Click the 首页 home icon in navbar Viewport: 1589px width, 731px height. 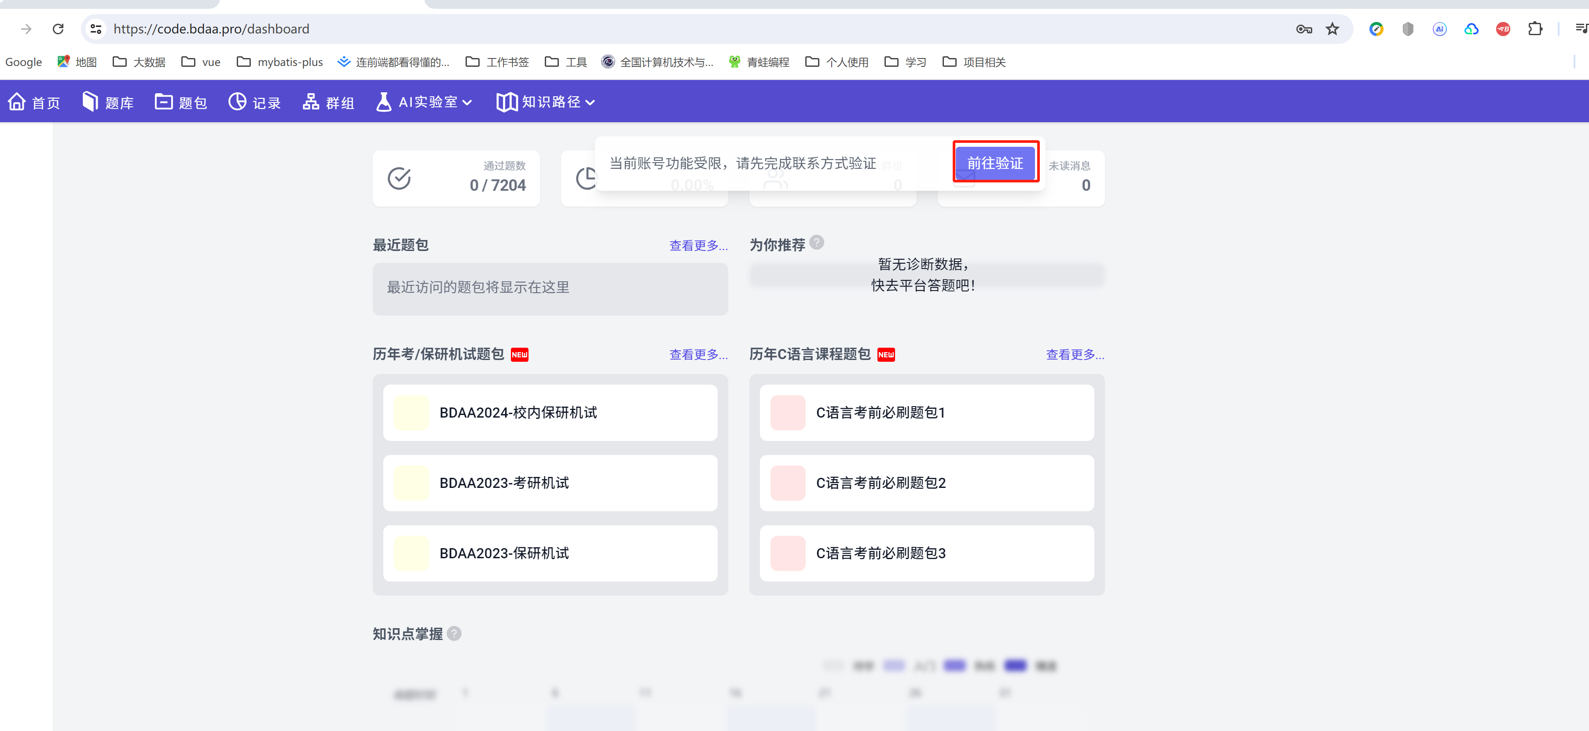[x=17, y=102]
